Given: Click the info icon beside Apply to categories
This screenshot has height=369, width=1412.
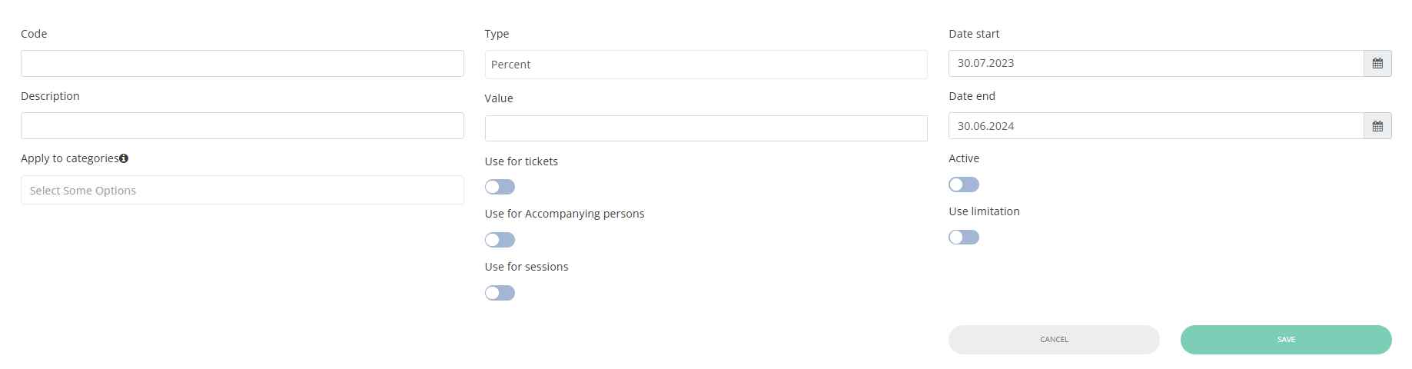Looking at the screenshot, I should (x=124, y=158).
